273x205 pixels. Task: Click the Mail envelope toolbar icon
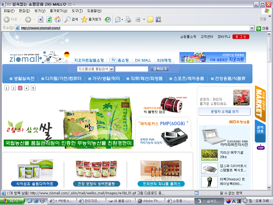coord(118,19)
